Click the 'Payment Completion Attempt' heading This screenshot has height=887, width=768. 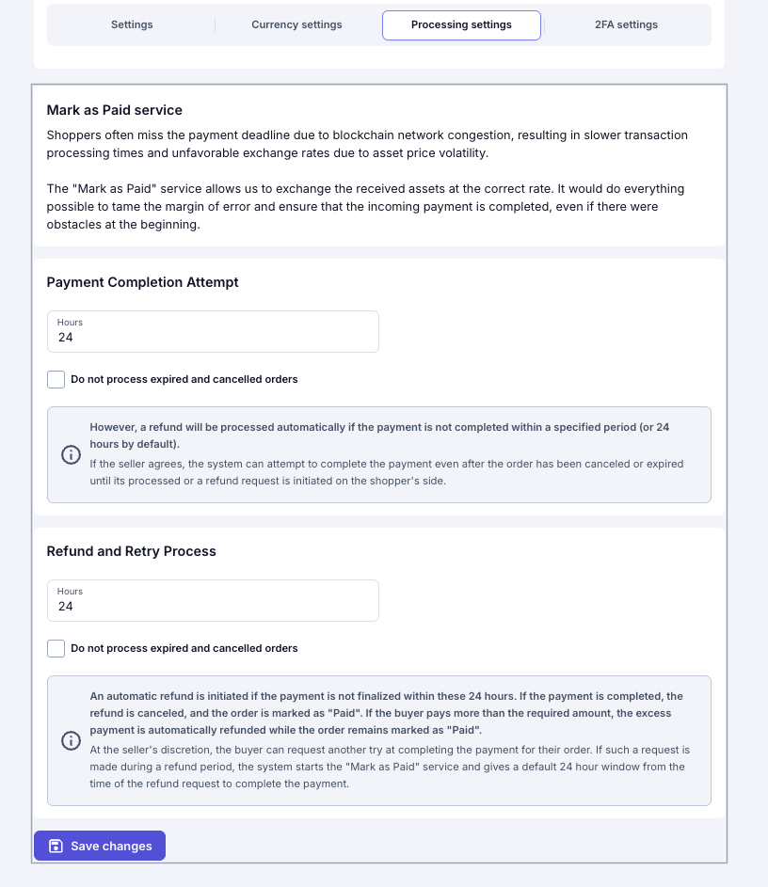(x=143, y=282)
